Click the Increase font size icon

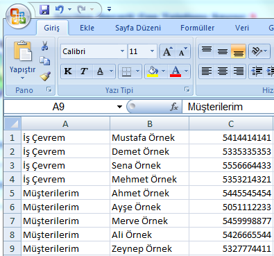(168, 51)
